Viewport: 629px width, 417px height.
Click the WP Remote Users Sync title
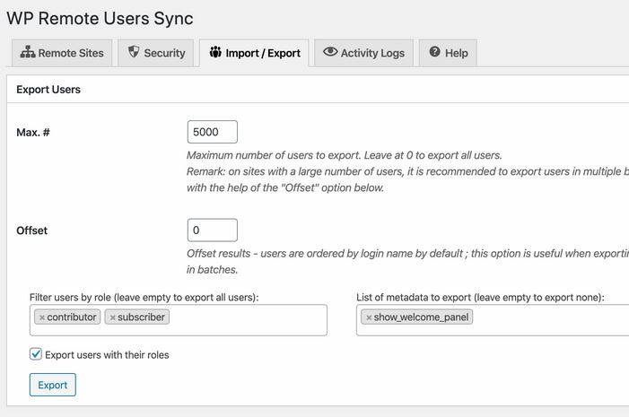tap(100, 19)
